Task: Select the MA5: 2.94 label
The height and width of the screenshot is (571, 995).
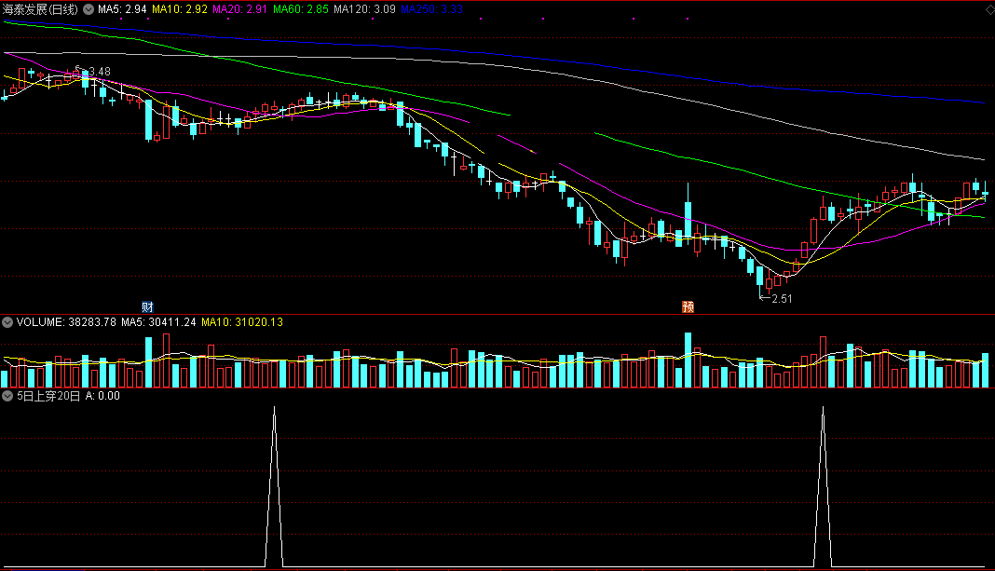Action: (x=122, y=9)
